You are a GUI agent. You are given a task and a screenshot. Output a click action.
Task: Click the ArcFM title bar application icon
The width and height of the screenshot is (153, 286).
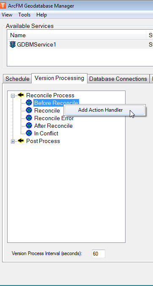(3, 5)
